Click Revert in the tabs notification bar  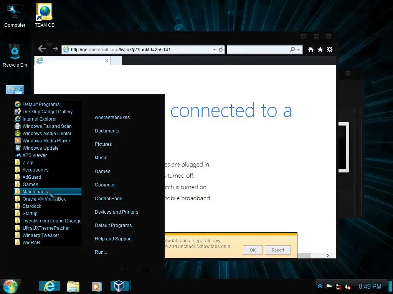point(278,250)
